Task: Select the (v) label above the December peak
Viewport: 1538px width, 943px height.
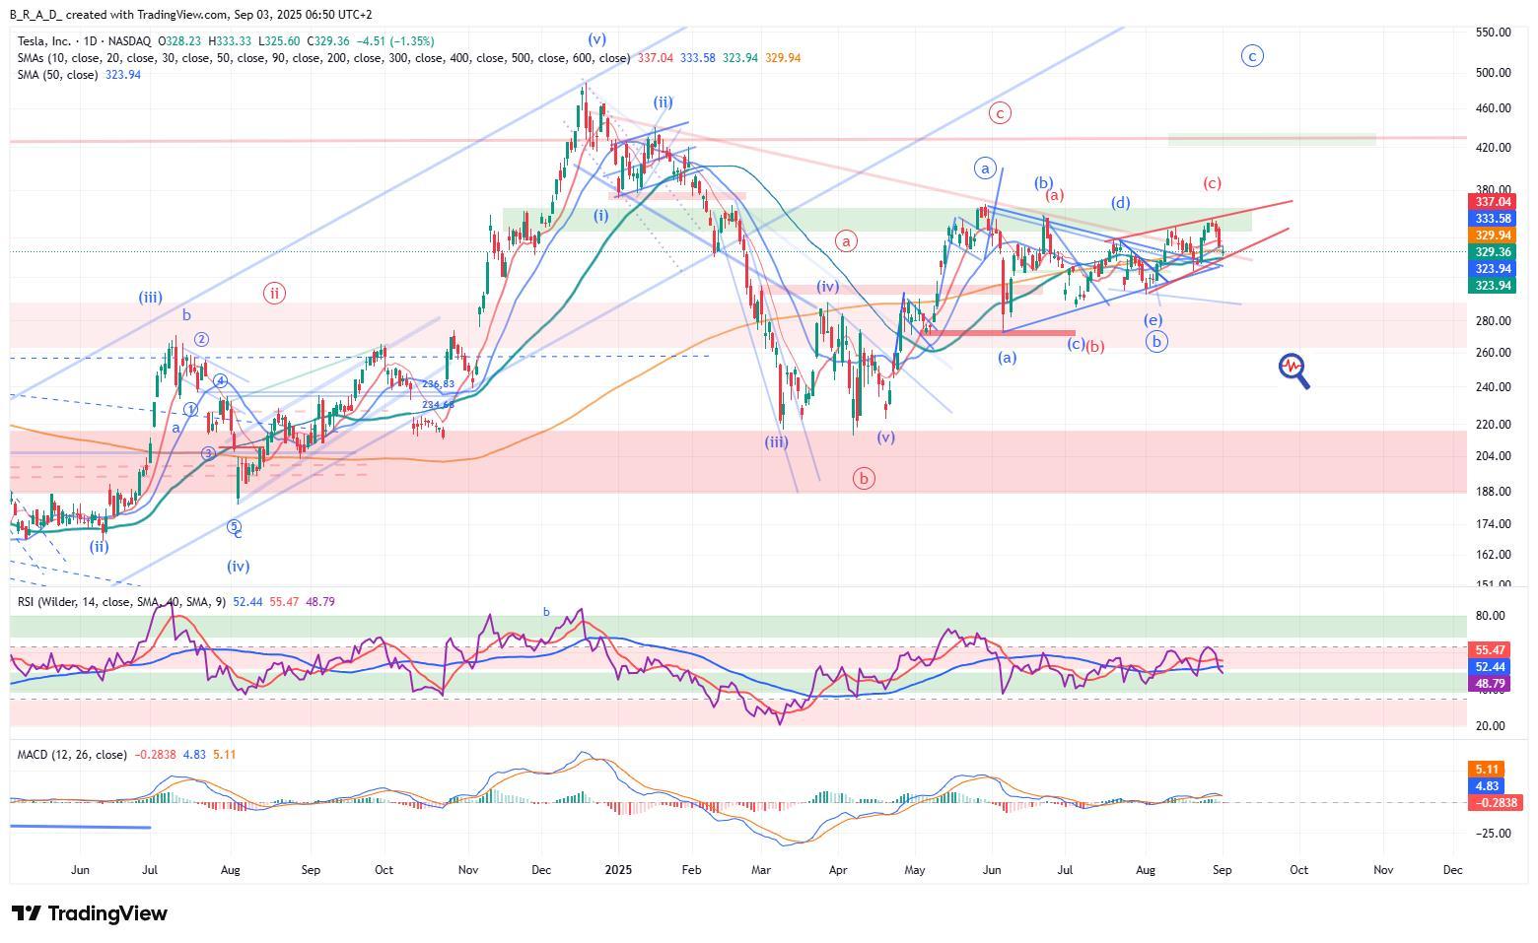Action: [596, 39]
